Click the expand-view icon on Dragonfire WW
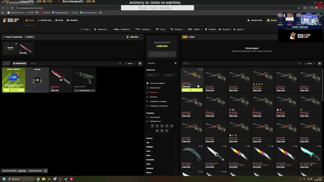Screen dimensions: 324x182 point(201,90)
